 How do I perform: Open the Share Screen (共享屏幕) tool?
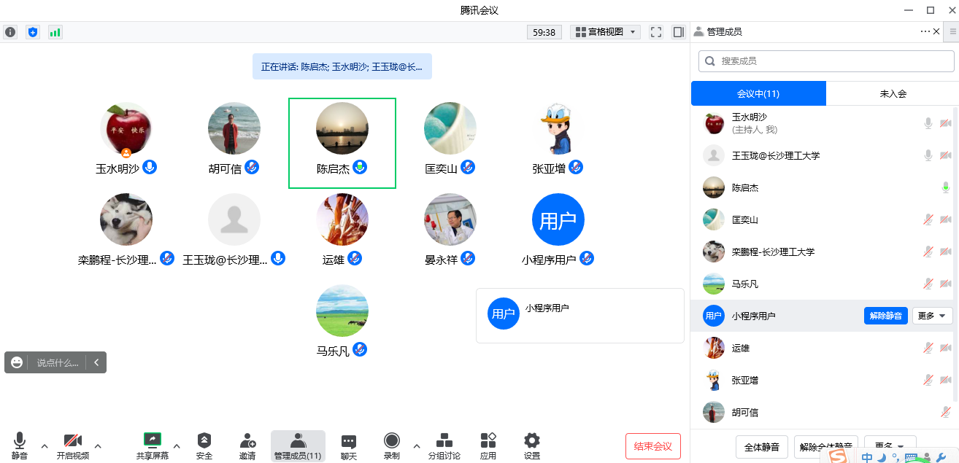152,445
